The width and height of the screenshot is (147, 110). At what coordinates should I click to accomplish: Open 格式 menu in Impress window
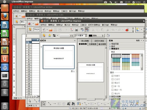click(x=75, y=25)
